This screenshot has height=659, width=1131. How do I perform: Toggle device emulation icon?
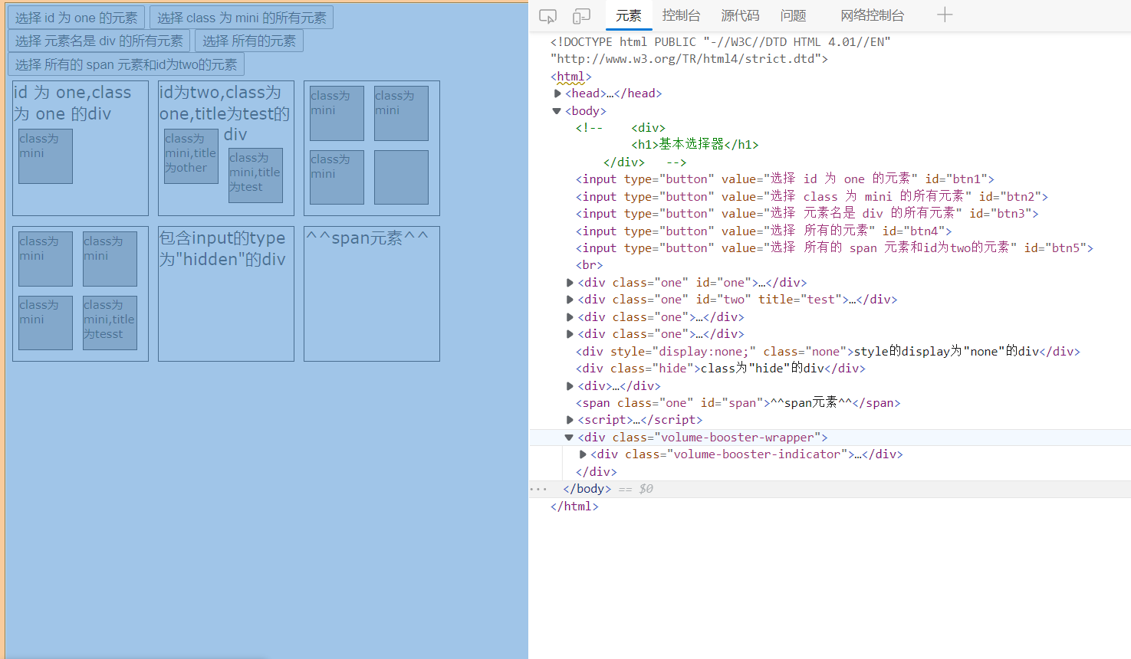582,15
